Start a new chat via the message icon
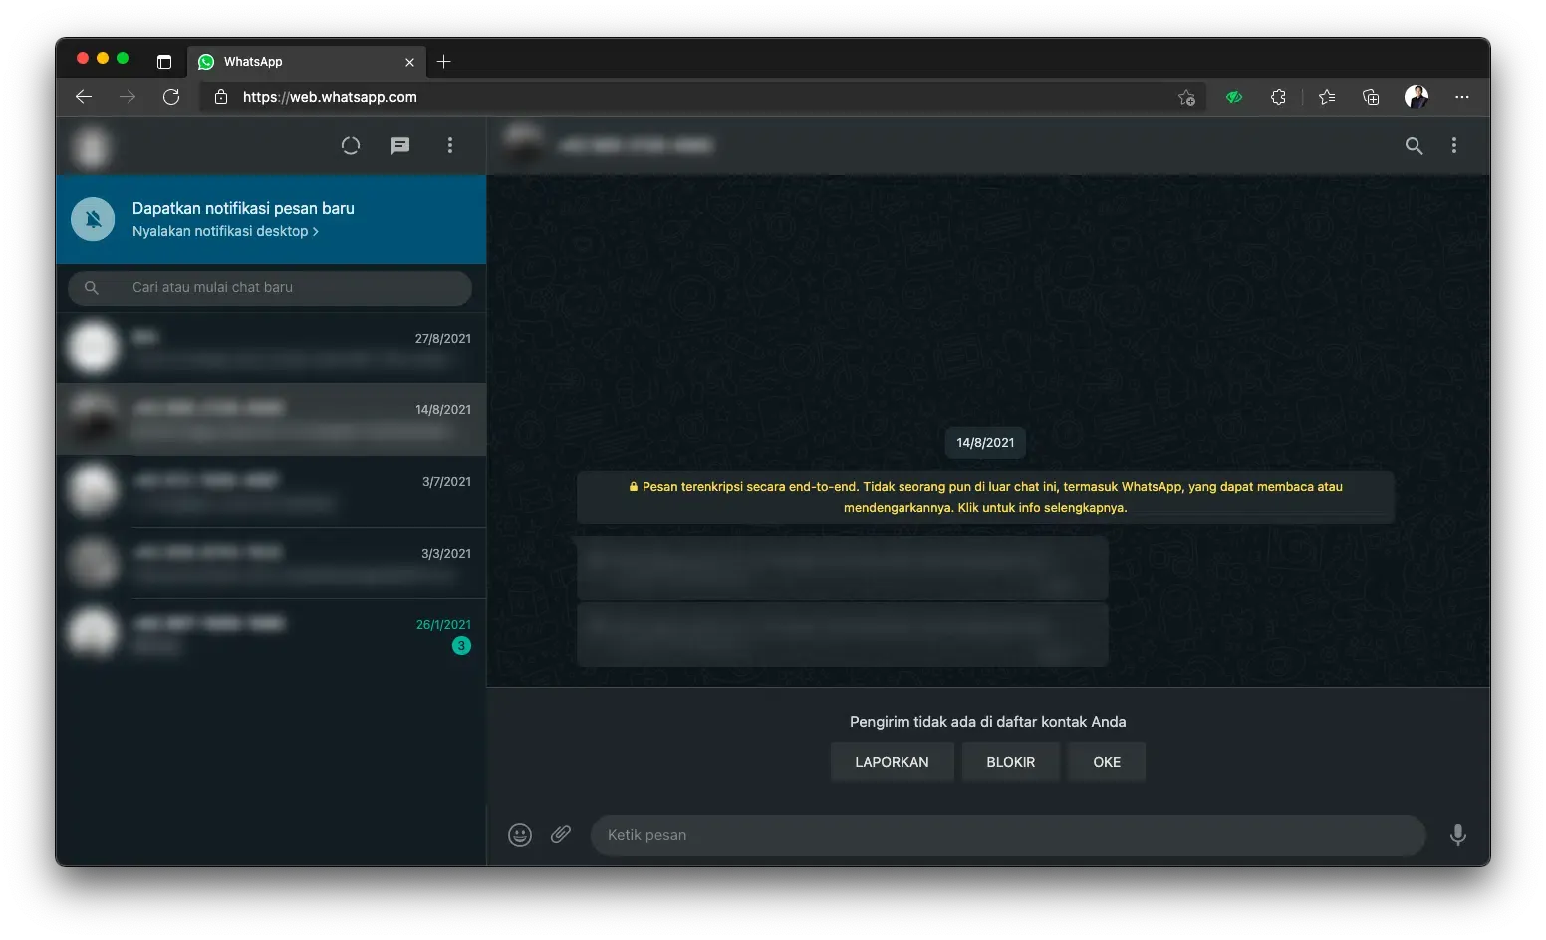The width and height of the screenshot is (1546, 940). pos(400,146)
